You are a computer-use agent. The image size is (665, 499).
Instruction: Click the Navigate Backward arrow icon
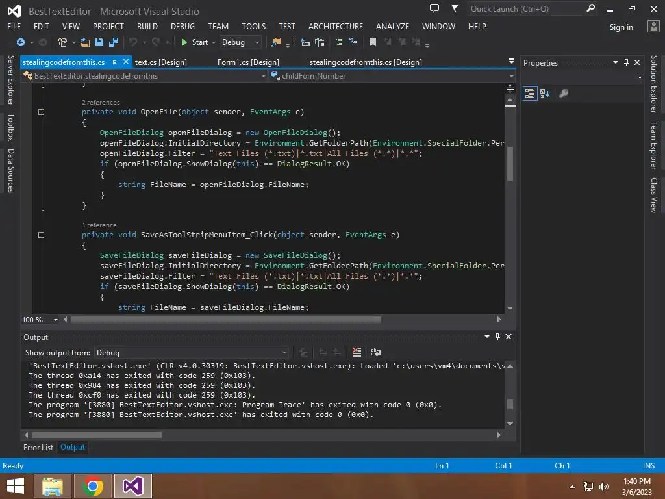20,42
